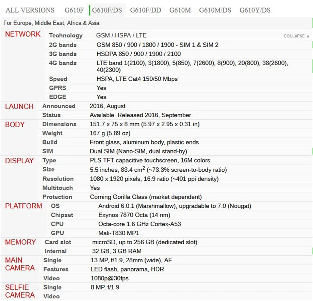Image resolution: width=313 pixels, height=301 pixels.
Task: Click the Internal memory label
Action: [x=56, y=251]
